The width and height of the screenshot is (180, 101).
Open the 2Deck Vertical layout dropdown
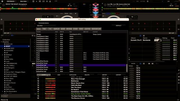tap(24, 1)
